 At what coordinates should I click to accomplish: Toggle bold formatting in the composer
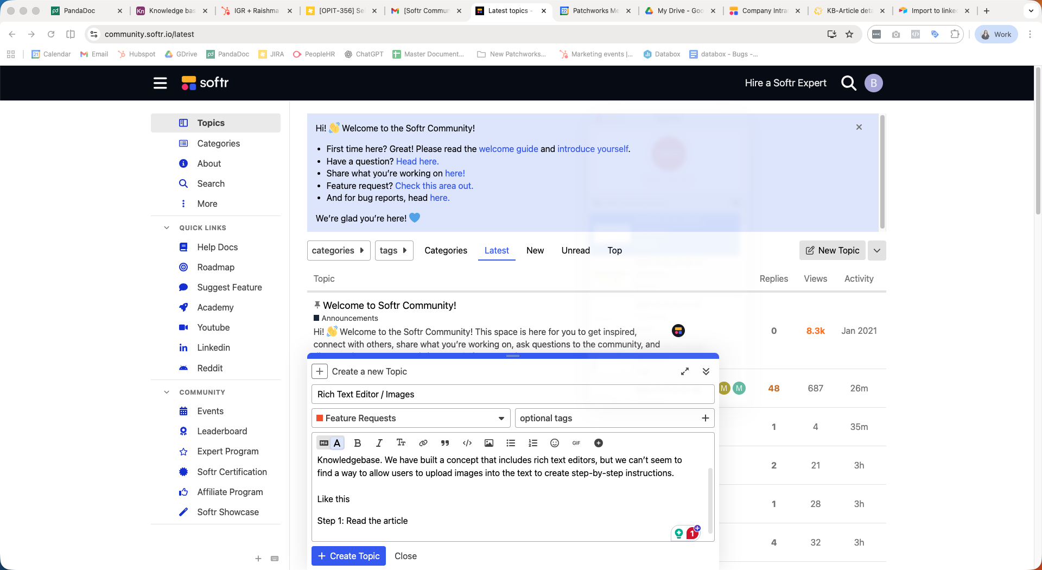tap(358, 443)
